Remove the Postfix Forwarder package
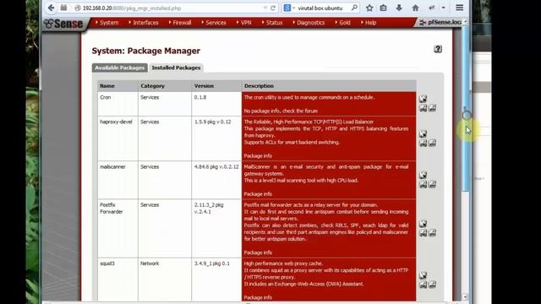Viewport: 541px width, 304px height. [x=423, y=224]
